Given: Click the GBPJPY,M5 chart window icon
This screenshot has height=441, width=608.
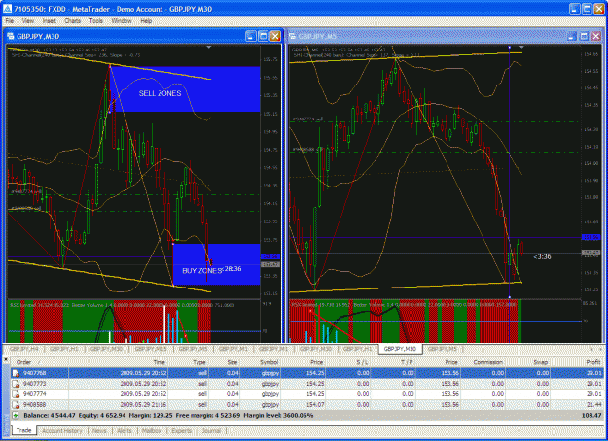Looking at the screenshot, I should pyautogui.click(x=293, y=36).
